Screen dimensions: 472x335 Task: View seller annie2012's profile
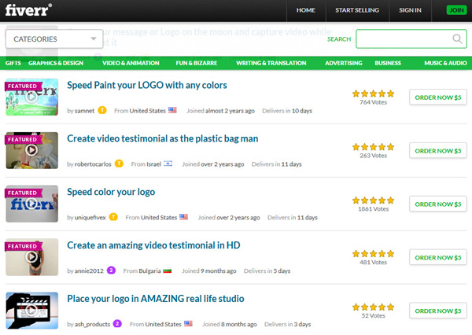[89, 271]
